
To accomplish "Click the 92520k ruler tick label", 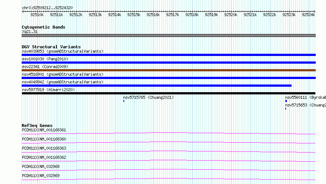I will coord(231,15).
